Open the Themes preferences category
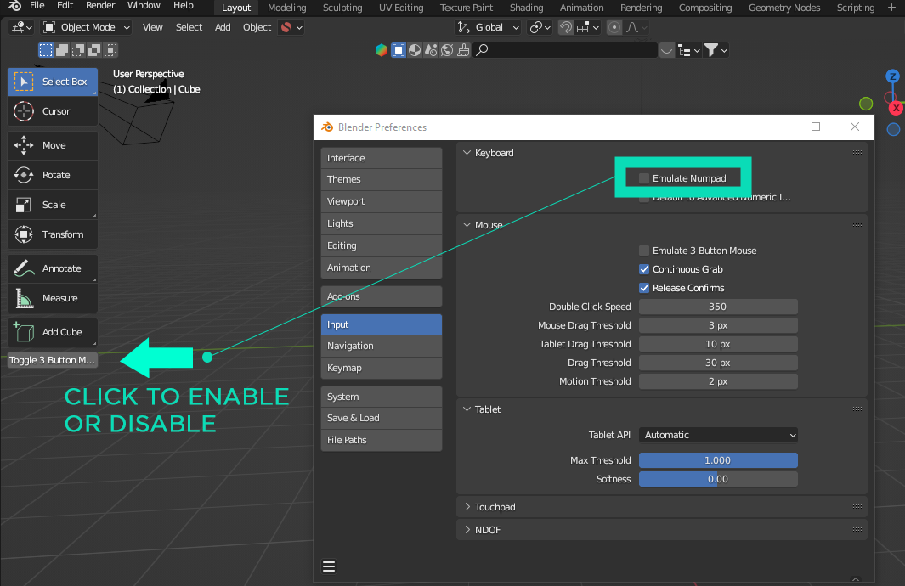The height and width of the screenshot is (586, 905). click(x=382, y=179)
